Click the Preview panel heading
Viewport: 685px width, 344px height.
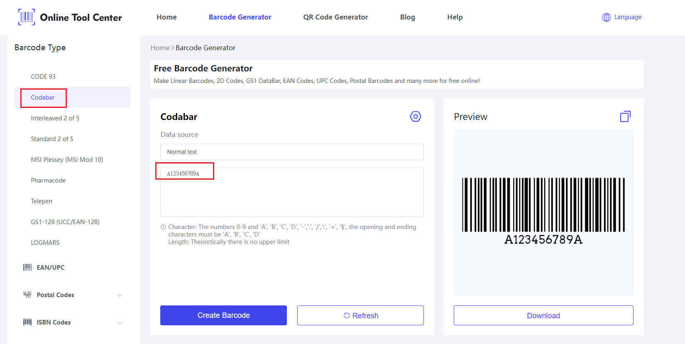point(470,117)
